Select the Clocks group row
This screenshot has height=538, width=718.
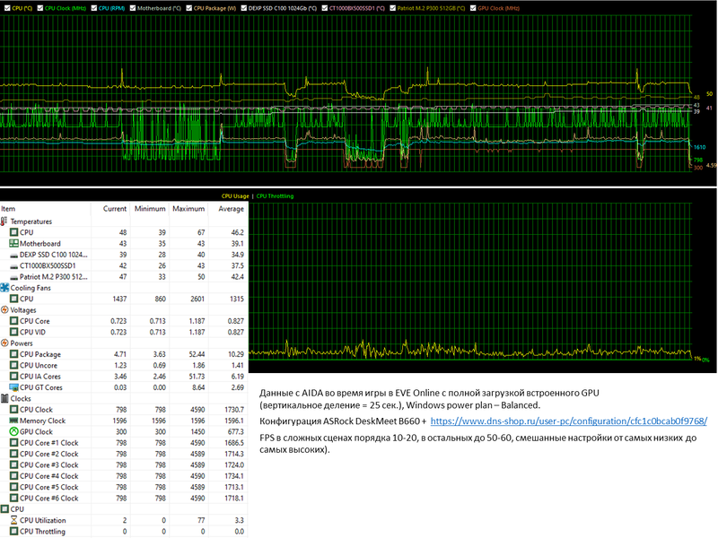pyautogui.click(x=124, y=398)
